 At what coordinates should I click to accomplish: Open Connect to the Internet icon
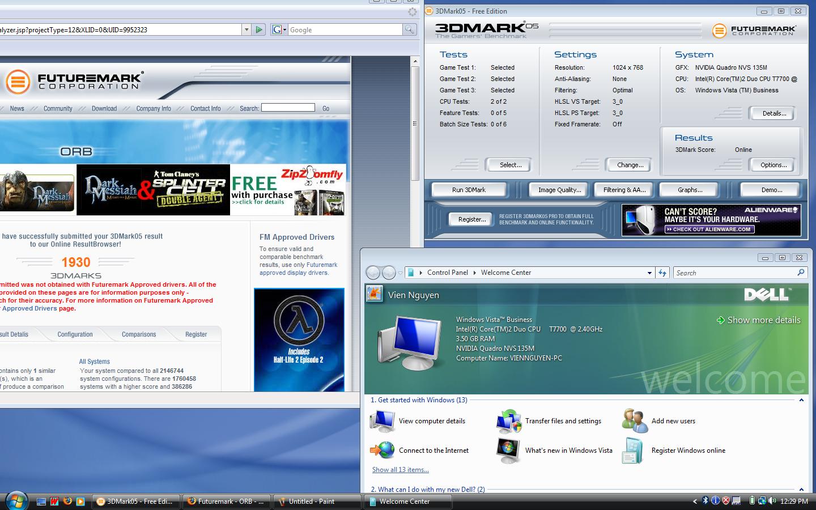(382, 450)
